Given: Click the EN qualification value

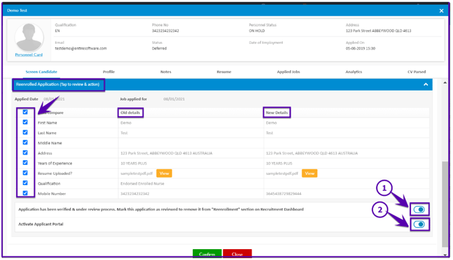Looking at the screenshot, I should tap(57, 31).
